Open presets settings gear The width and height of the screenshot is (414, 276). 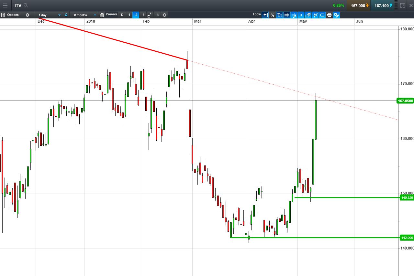tap(164, 15)
